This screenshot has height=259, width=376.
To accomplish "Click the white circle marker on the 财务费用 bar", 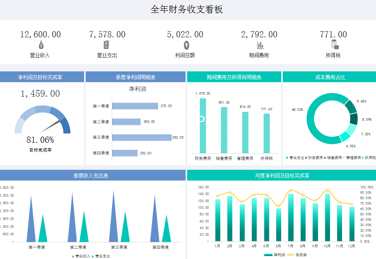I will (202, 119).
